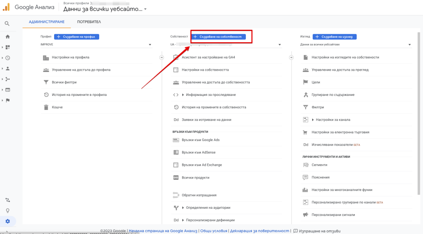Viewport: 423px width, 234px height.
Task: Click Настройки на профила building icon
Action: (46, 57)
